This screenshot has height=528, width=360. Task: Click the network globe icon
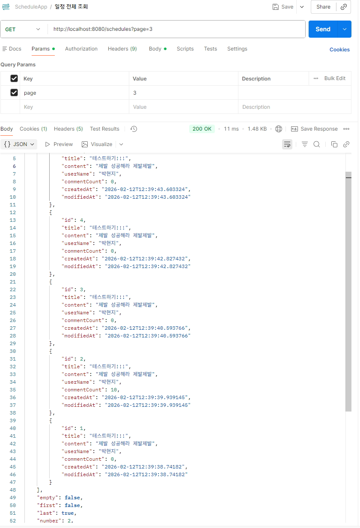pos(279,129)
